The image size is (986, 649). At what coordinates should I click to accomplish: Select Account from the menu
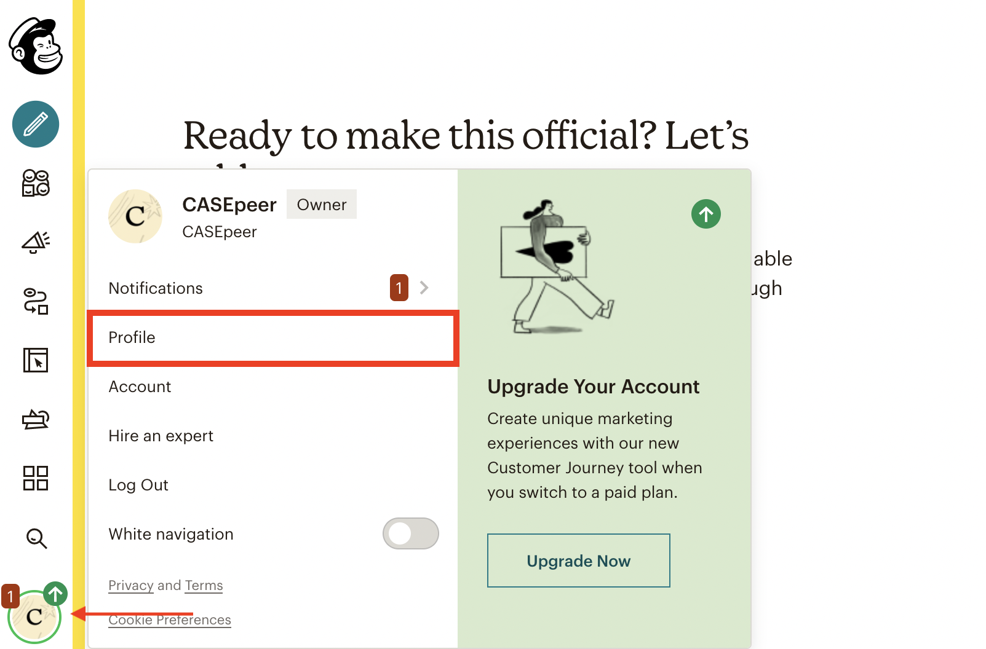click(273, 387)
